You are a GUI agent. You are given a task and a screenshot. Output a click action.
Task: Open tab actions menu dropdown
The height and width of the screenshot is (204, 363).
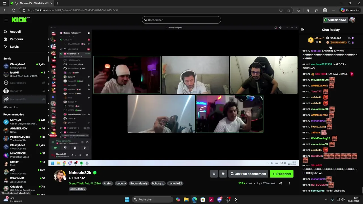(4, 3)
